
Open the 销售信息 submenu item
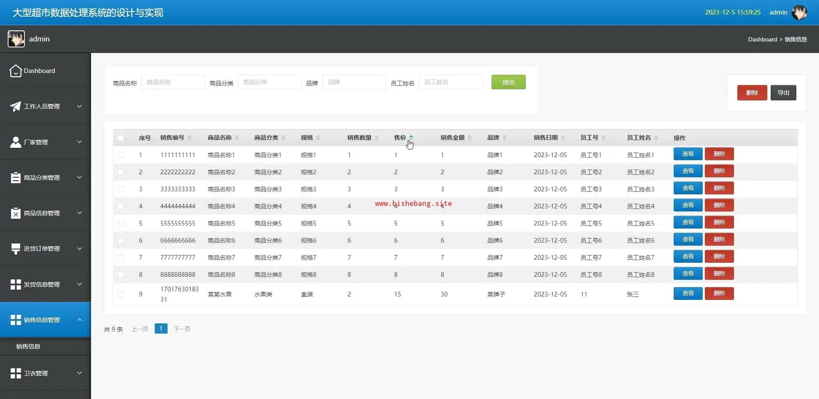click(x=28, y=346)
